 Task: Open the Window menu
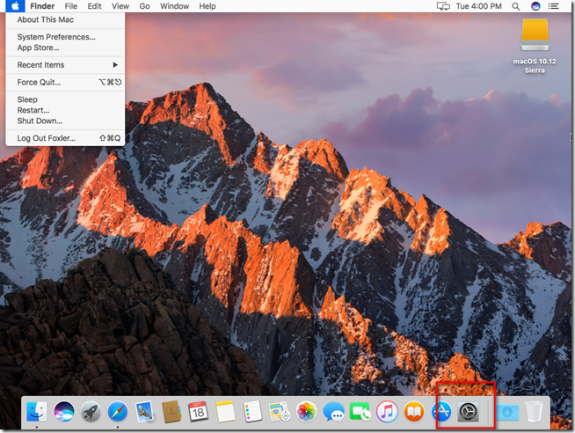coord(175,6)
